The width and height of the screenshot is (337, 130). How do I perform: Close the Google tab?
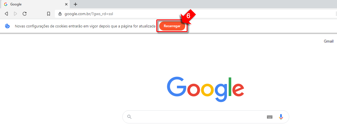(66, 4)
